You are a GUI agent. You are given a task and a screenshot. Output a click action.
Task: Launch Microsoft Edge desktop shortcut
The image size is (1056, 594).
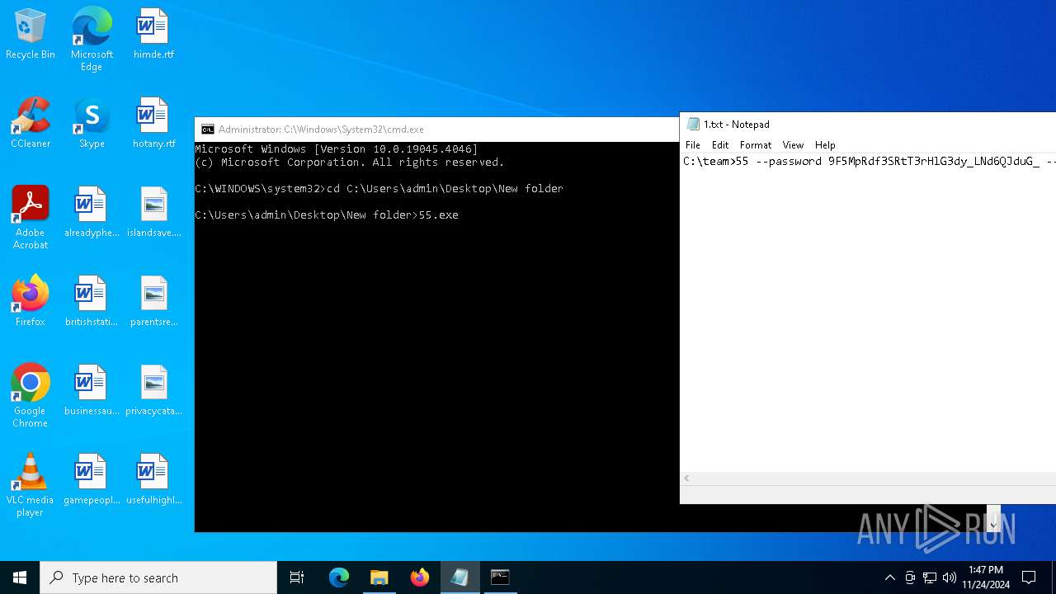tap(92, 40)
